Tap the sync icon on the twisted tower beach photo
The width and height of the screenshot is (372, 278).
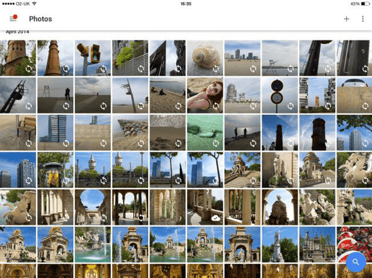coord(253,106)
